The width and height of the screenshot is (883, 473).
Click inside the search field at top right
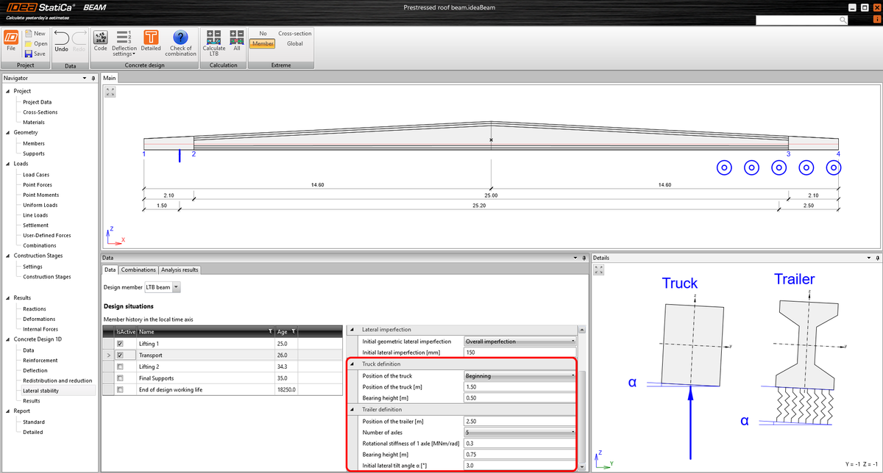click(798, 20)
